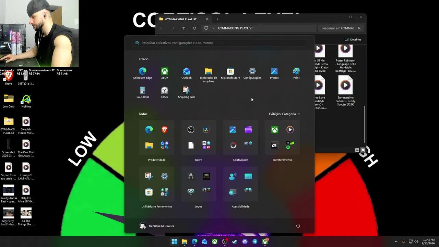Click the GYMMAXXING PLAYLIST breadcrumb in Explorer

[235, 28]
